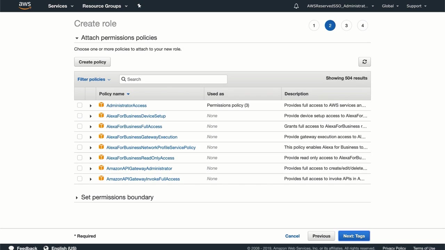This screenshot has width=445, height=250.
Task: Open the Filter policies dropdown
Action: [x=94, y=79]
